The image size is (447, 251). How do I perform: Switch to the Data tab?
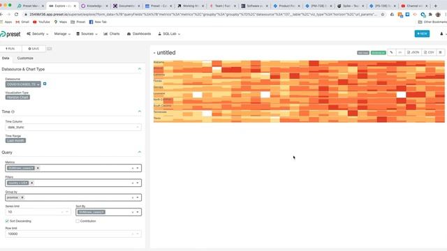click(6, 58)
